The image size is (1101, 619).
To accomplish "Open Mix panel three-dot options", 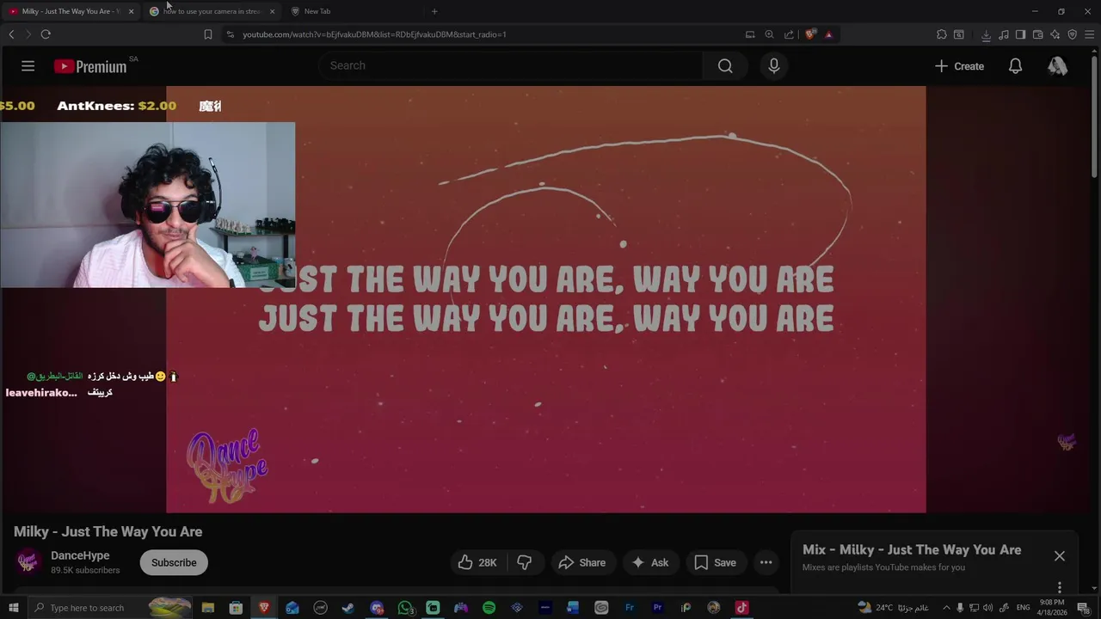I will click(x=1060, y=587).
